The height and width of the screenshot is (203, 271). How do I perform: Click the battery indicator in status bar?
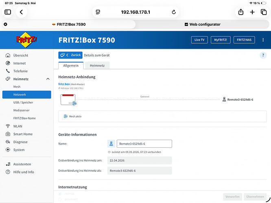coord(263,3)
